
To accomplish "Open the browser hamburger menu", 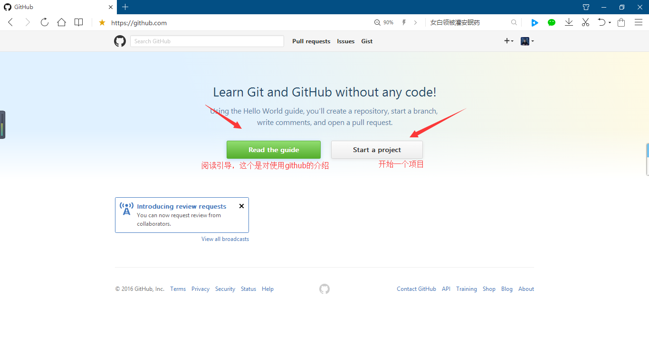I will (639, 22).
